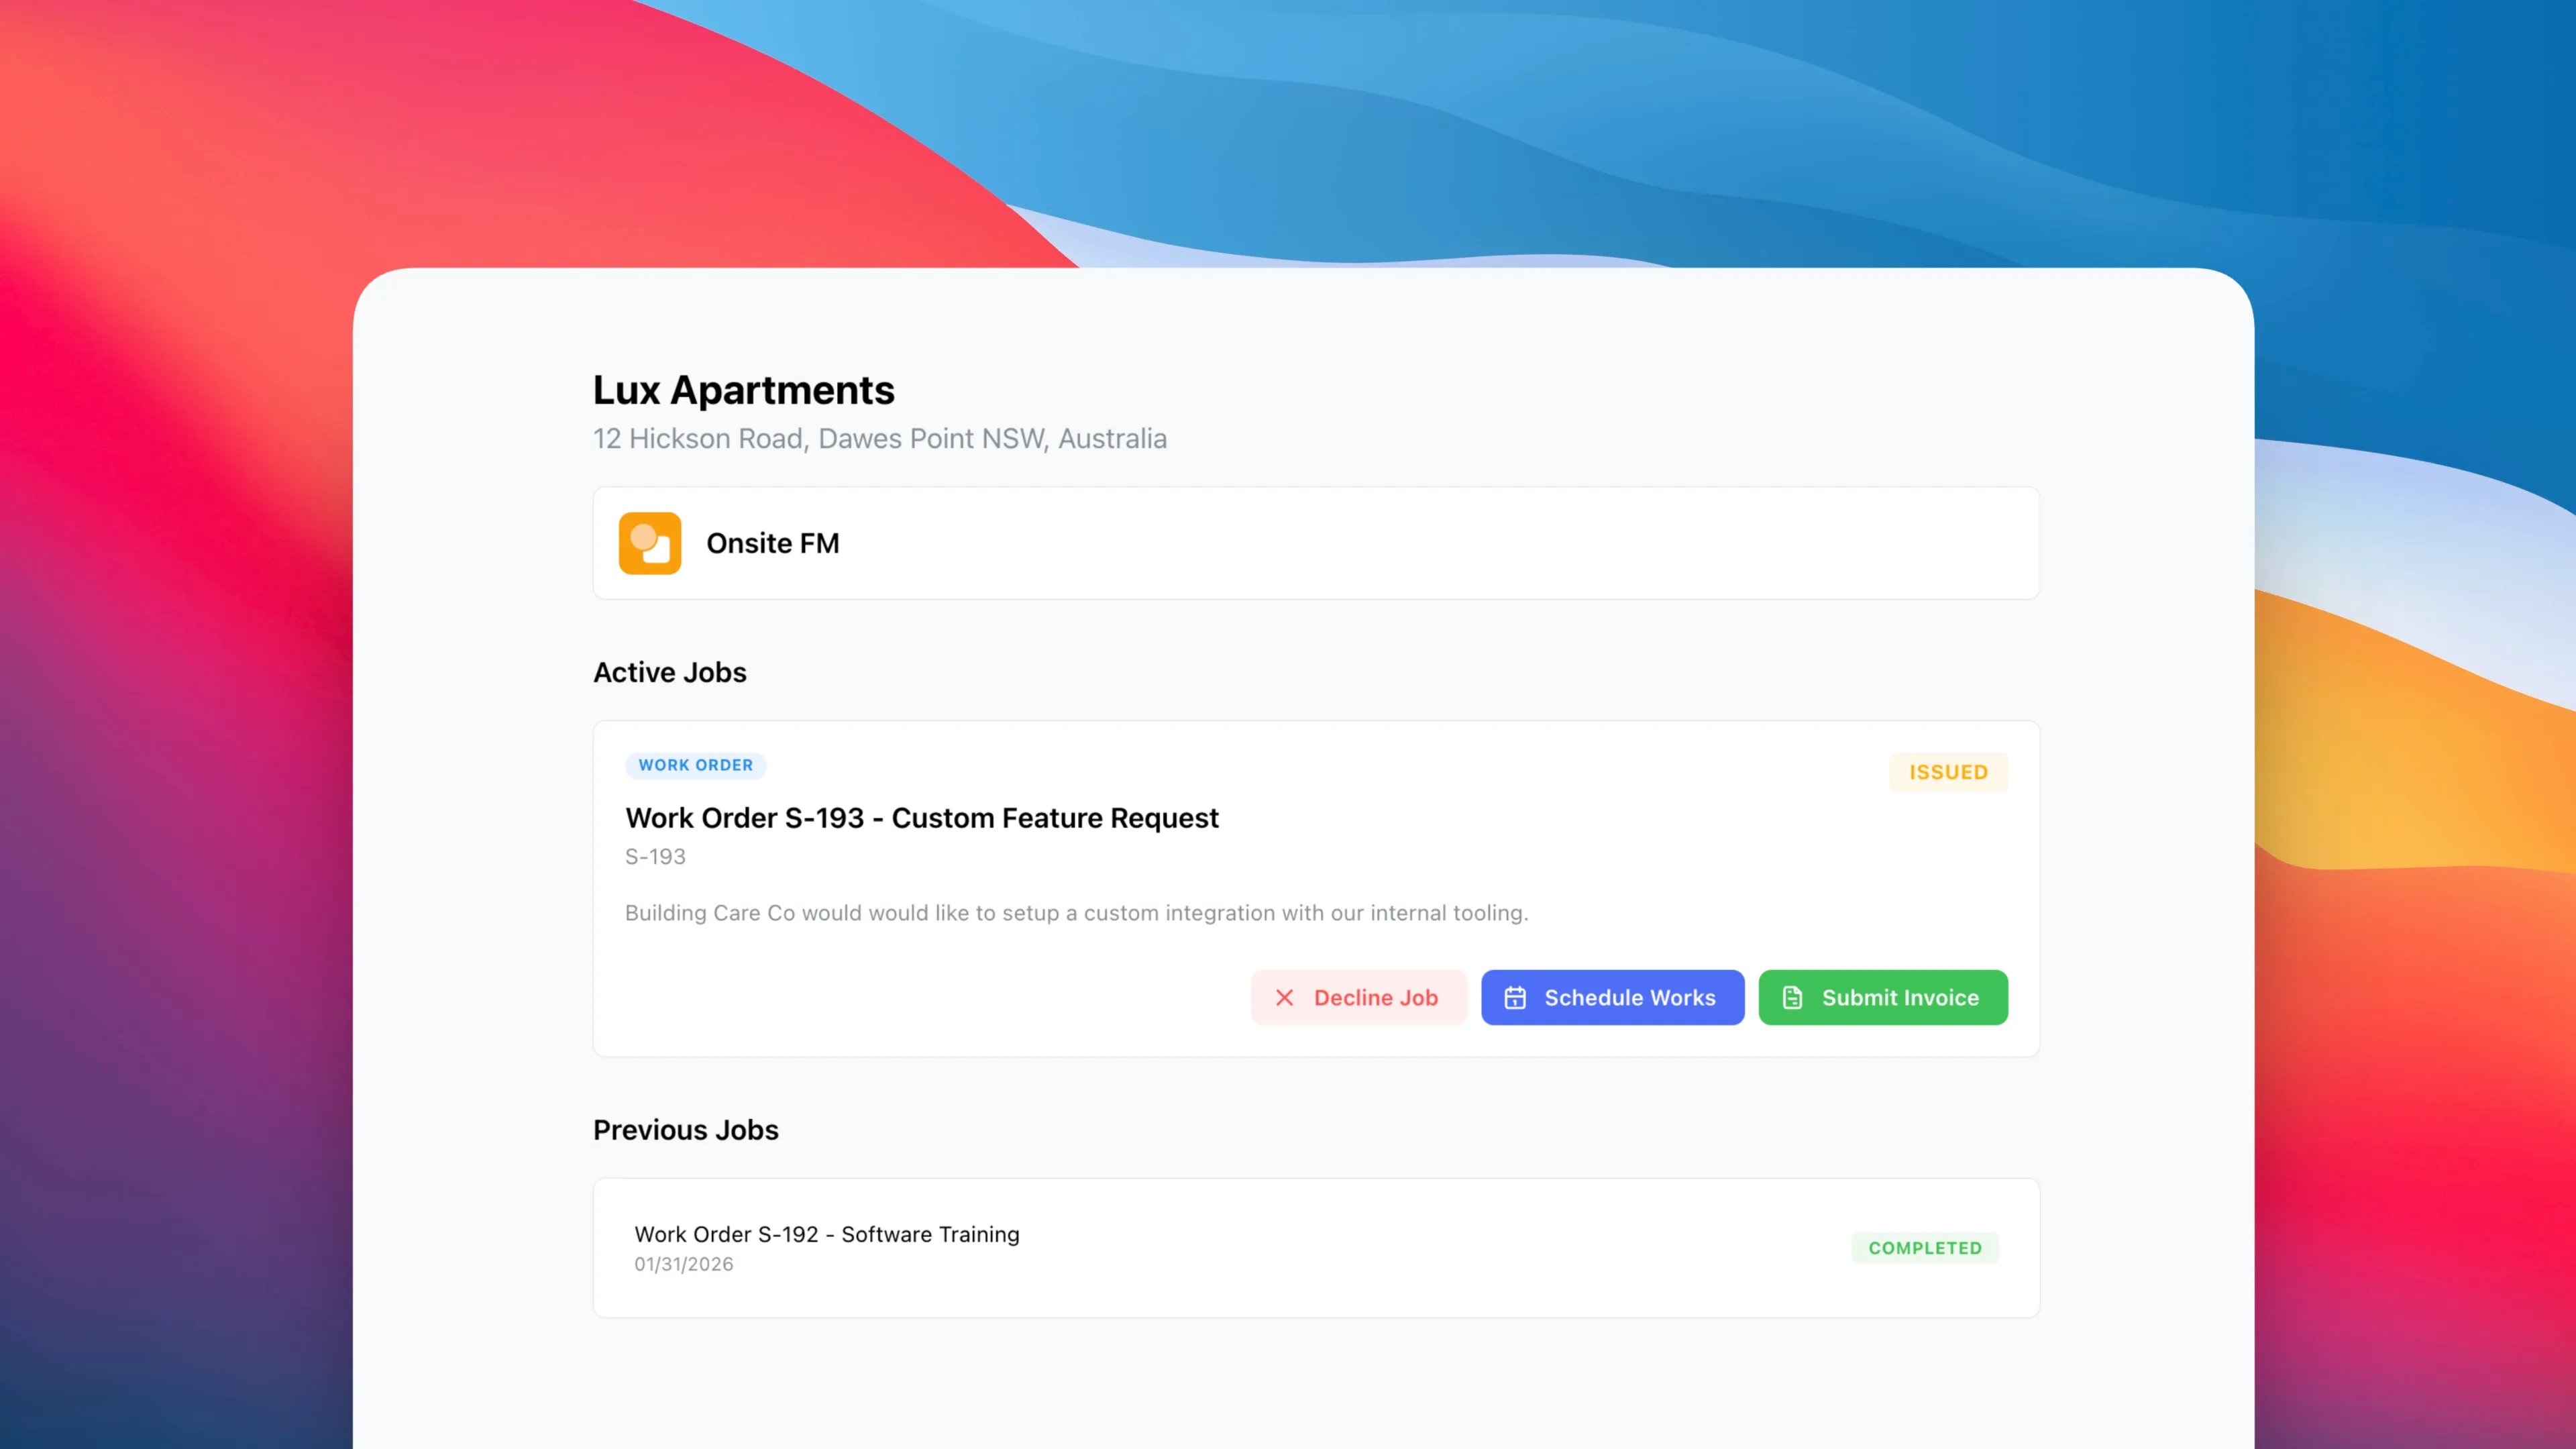Click the COMPLETED status badge

point(1924,1247)
